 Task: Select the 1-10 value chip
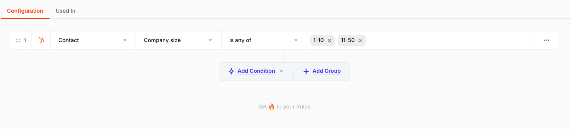click(x=318, y=40)
